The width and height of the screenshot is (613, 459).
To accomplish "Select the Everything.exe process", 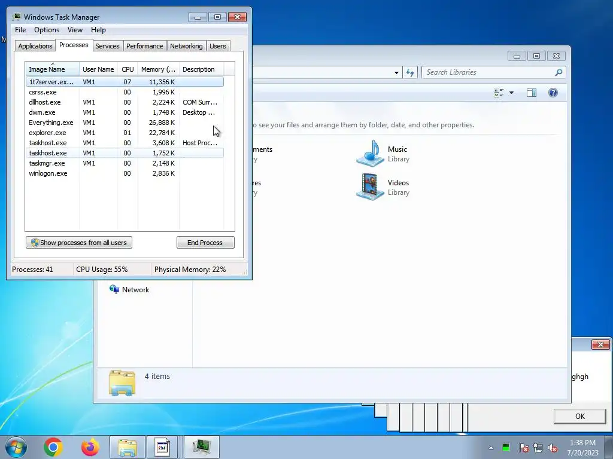I will pyautogui.click(x=125, y=123).
